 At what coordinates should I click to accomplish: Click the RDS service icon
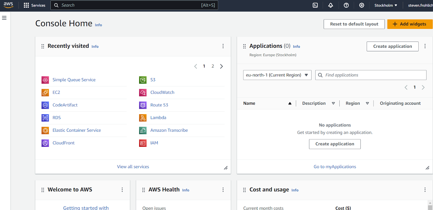point(45,118)
